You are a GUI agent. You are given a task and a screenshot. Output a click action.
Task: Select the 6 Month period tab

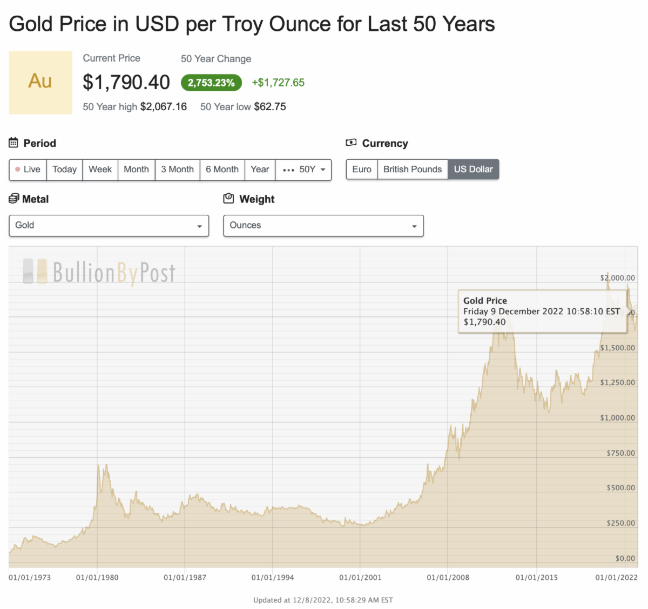pyautogui.click(x=222, y=170)
